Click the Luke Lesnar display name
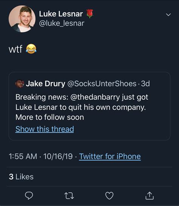179x206 pixels. [61, 14]
